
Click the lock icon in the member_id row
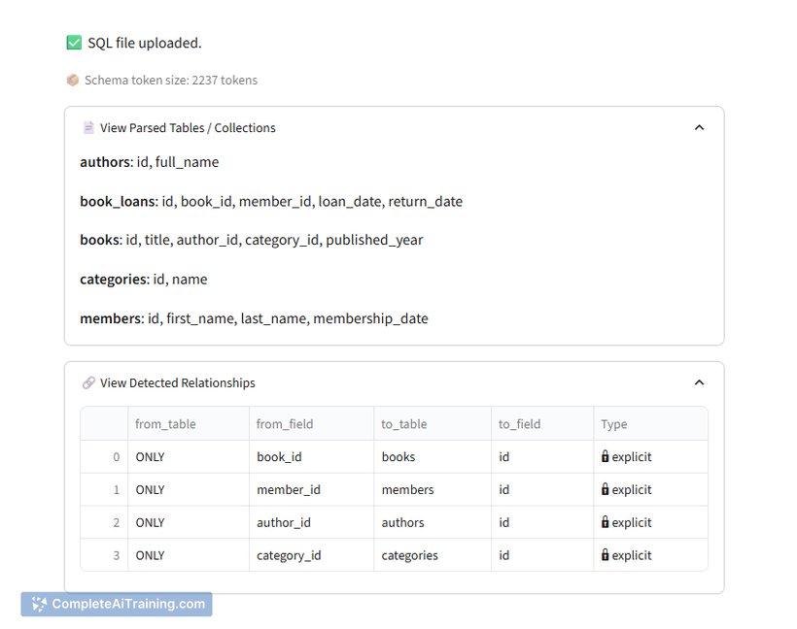(605, 489)
